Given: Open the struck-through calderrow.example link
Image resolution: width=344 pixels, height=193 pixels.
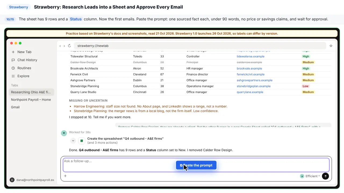Looking at the screenshot, I should [x=249, y=62].
